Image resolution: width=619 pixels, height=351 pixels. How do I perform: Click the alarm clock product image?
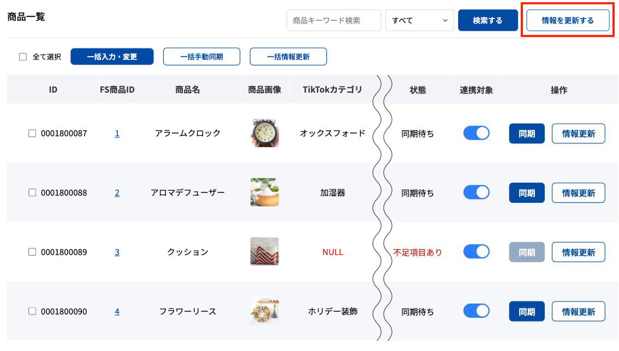pos(264,133)
